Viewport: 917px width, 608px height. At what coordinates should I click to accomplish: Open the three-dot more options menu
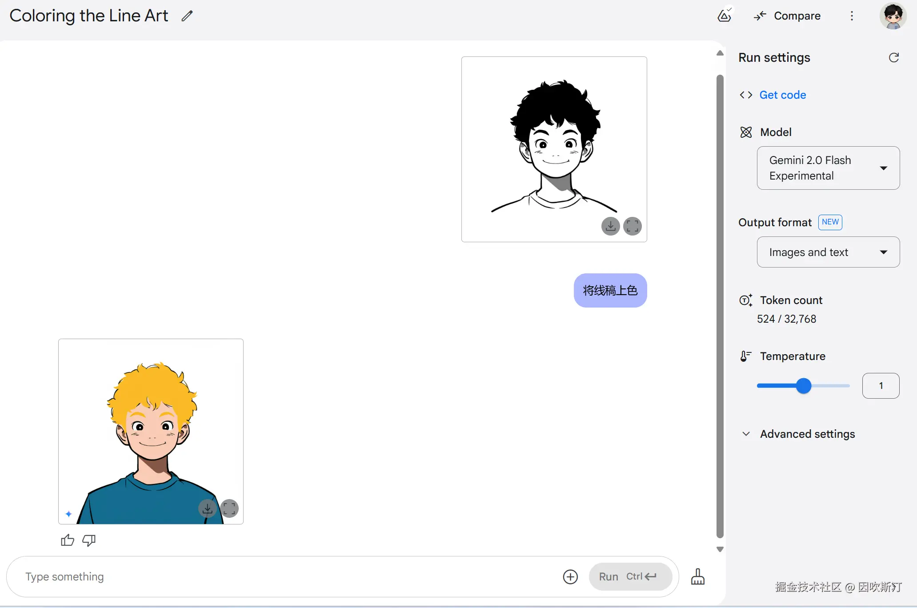pos(852,16)
